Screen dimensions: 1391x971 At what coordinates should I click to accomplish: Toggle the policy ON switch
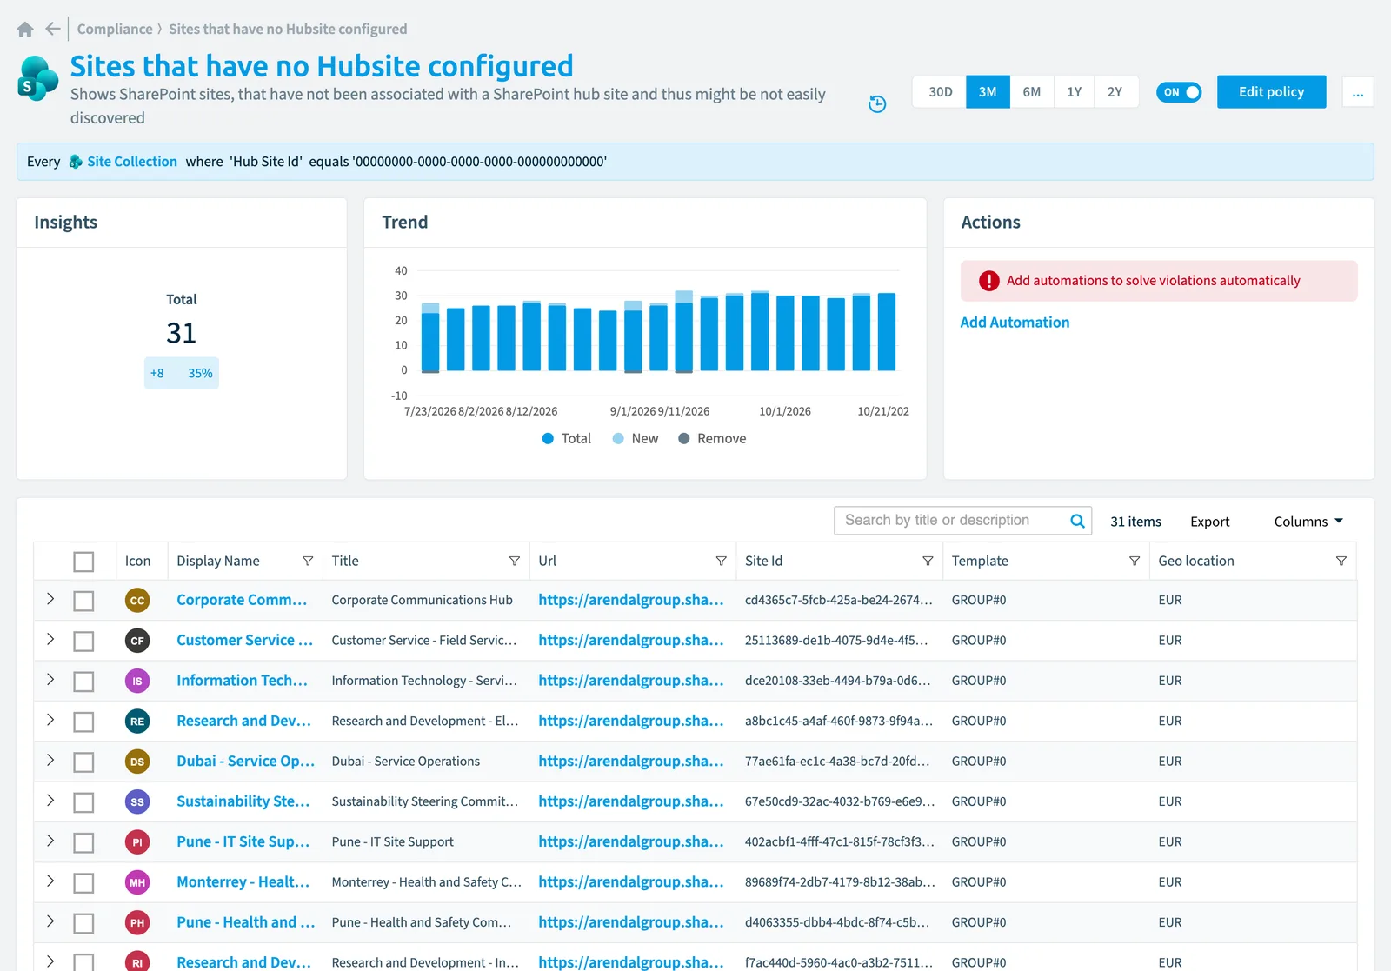(x=1179, y=92)
